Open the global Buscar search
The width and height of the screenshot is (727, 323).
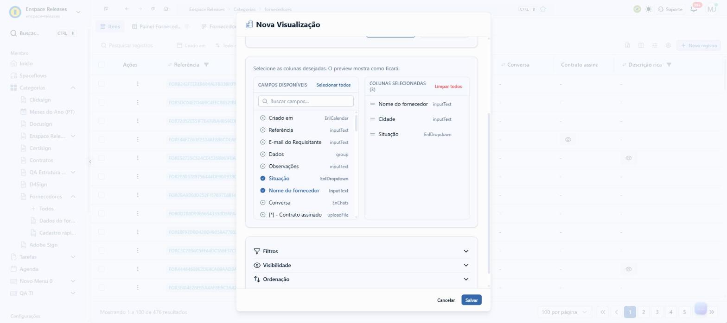click(x=44, y=33)
